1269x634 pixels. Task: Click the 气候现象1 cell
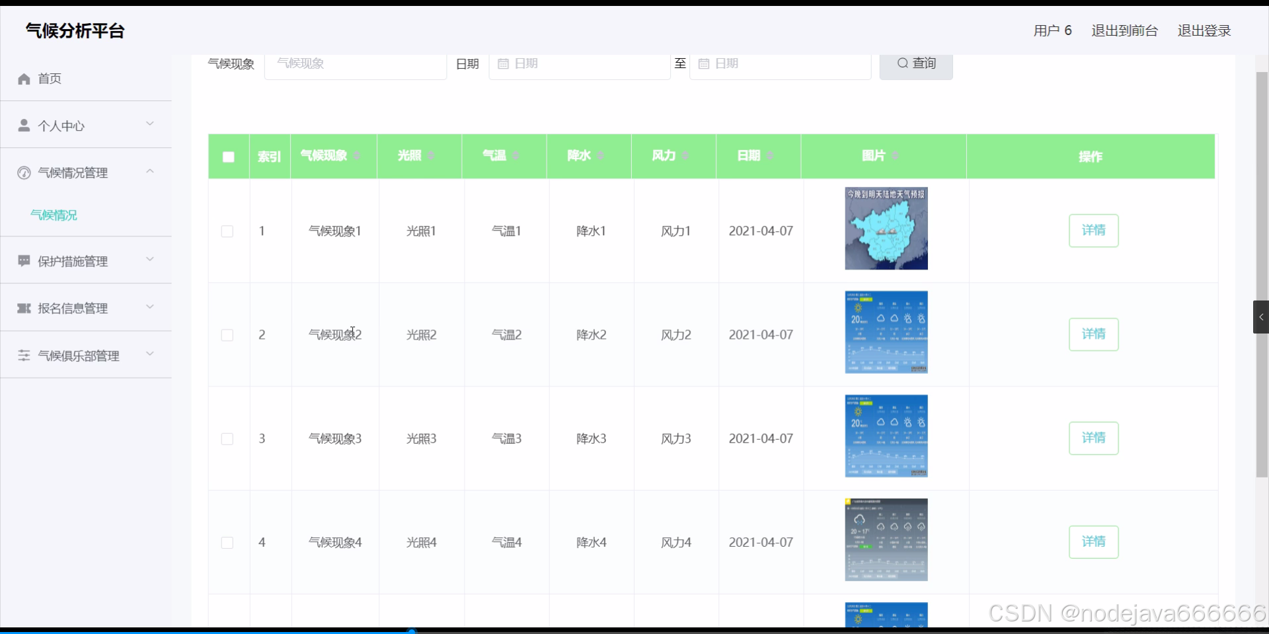(x=335, y=231)
